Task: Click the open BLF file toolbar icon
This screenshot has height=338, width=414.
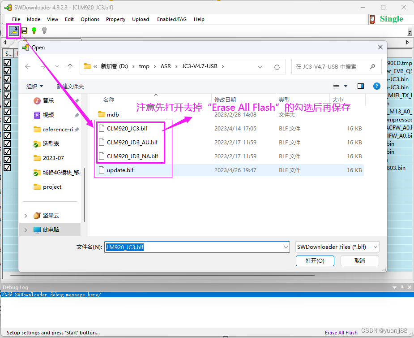Action: (x=14, y=30)
